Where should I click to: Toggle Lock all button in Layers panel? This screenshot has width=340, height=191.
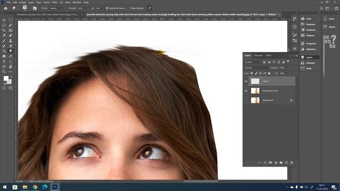click(x=269, y=73)
